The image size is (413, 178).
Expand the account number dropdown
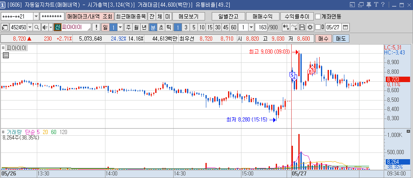coord(36,17)
